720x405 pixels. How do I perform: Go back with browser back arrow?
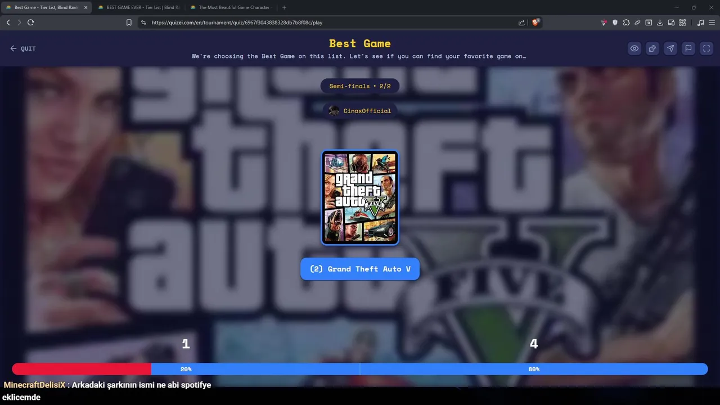point(8,22)
